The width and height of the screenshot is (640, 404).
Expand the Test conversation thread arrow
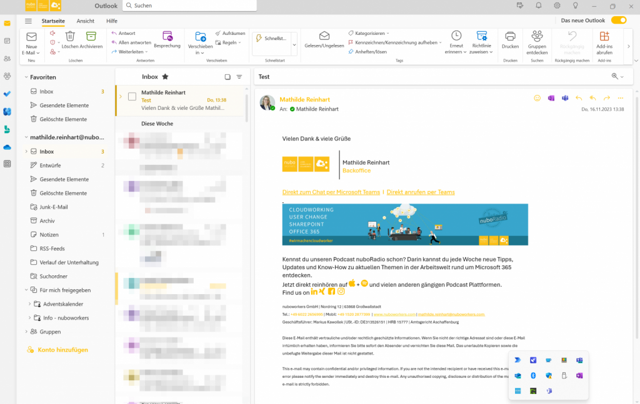(x=121, y=97)
